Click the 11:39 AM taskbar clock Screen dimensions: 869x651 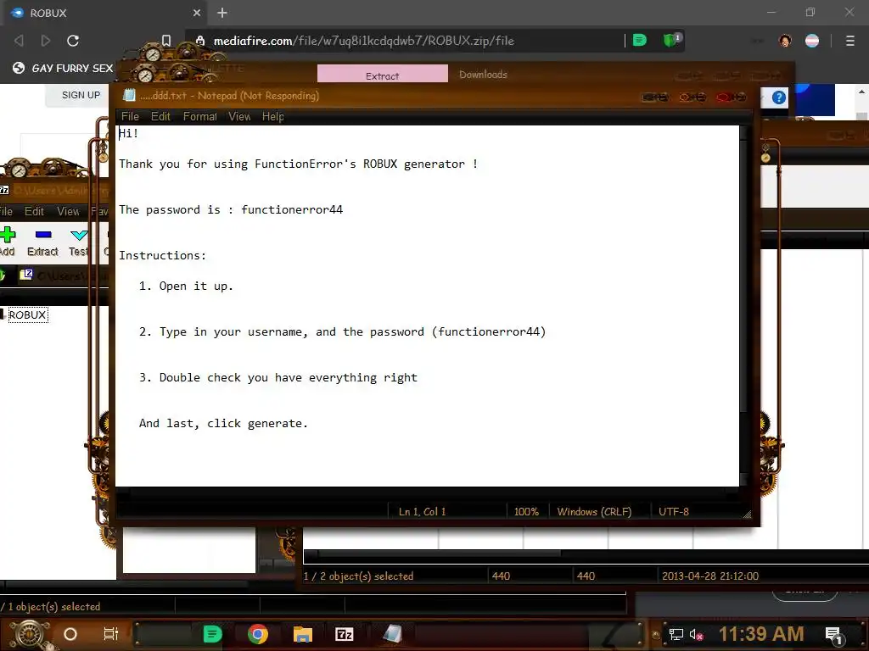[761, 634]
